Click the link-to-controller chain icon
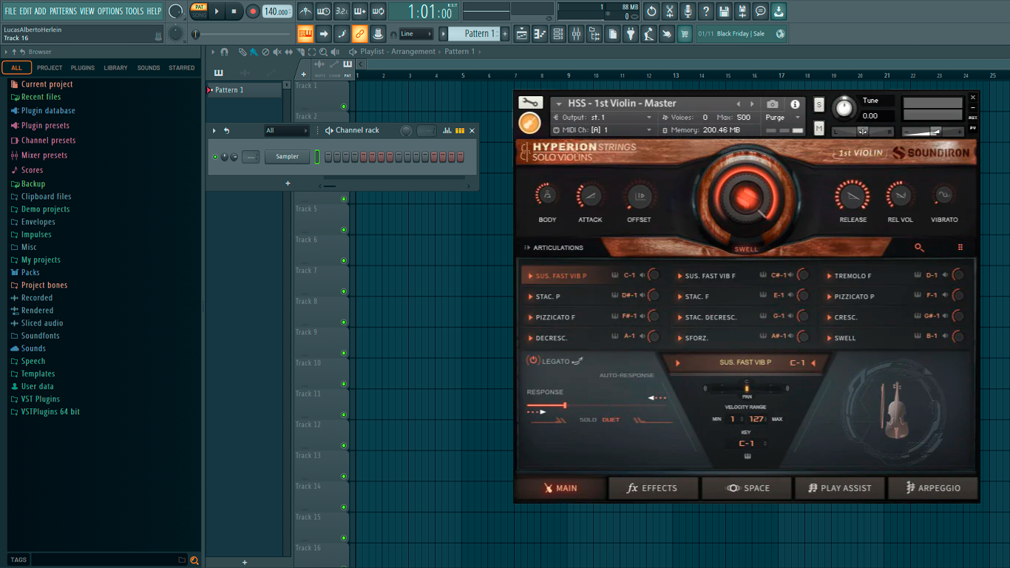This screenshot has width=1010, height=568. [359, 33]
